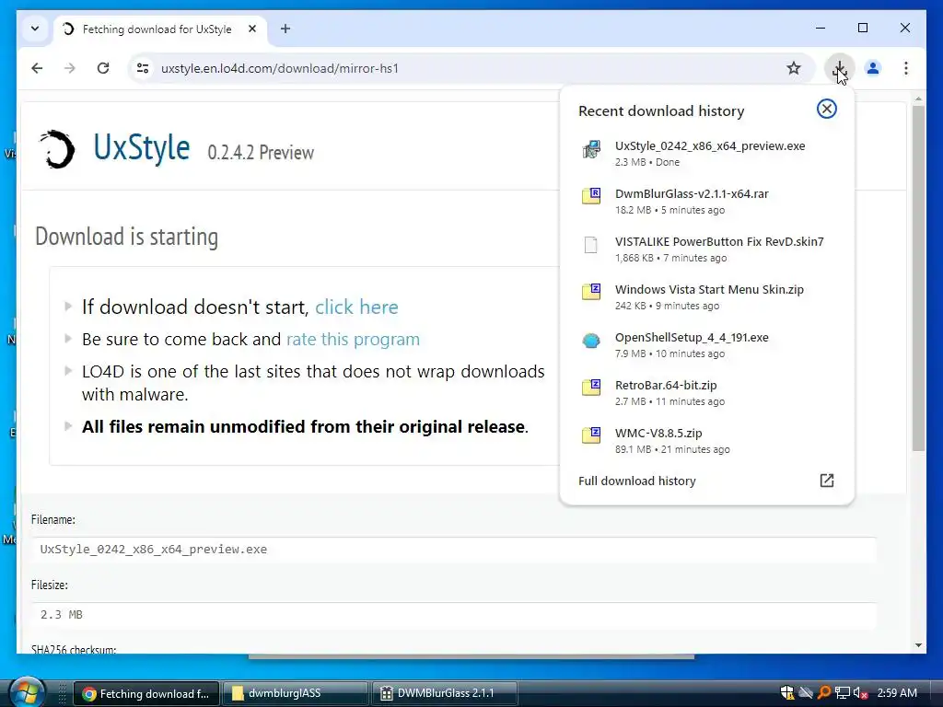943x707 pixels.
Task: Open VISTALIKE PowerButton Fix RevD.skin7
Action: pyautogui.click(x=706, y=249)
